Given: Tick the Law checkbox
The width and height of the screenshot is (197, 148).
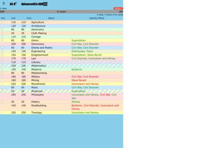Looking at the screenshot, I should pyautogui.click(x=2, y=58).
